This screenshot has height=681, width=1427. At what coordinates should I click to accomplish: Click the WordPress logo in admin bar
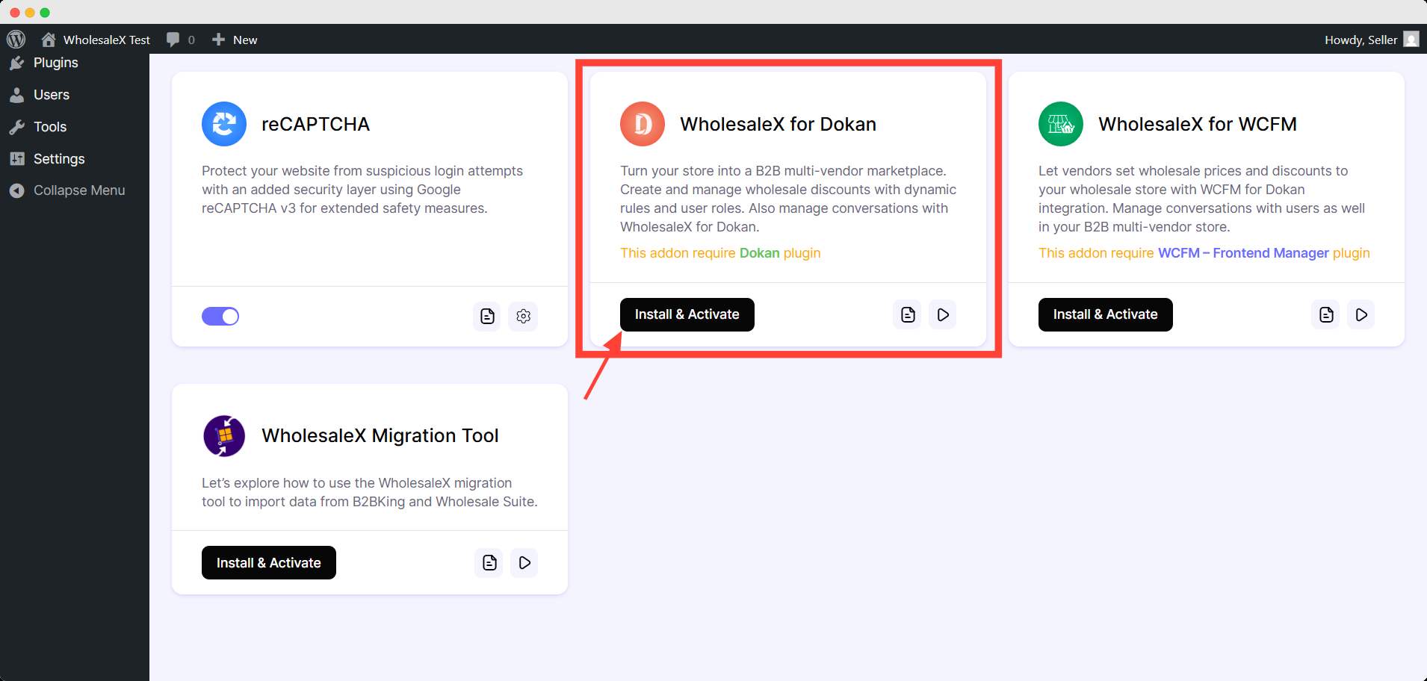click(x=16, y=40)
